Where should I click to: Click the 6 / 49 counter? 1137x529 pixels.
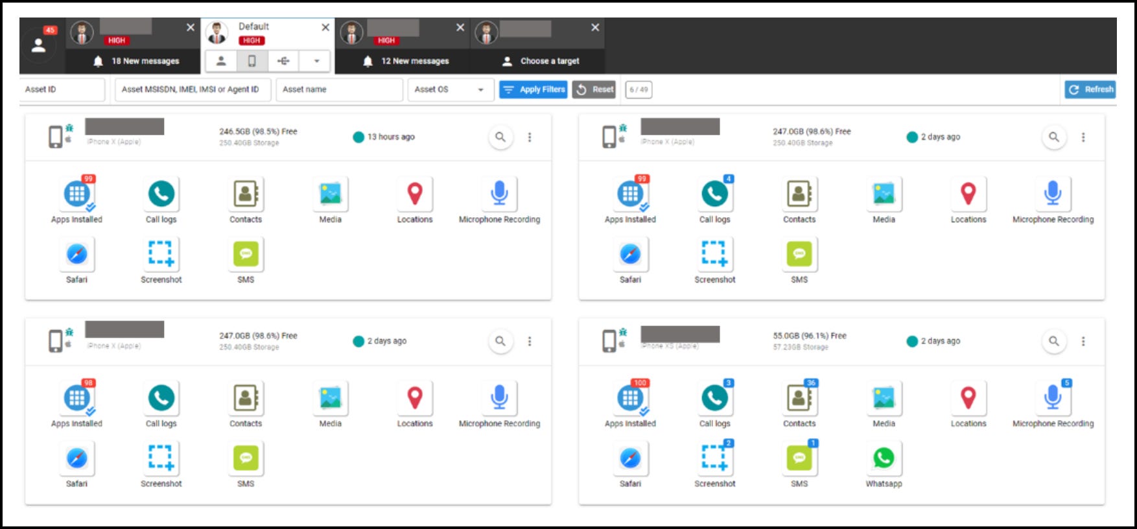click(639, 89)
